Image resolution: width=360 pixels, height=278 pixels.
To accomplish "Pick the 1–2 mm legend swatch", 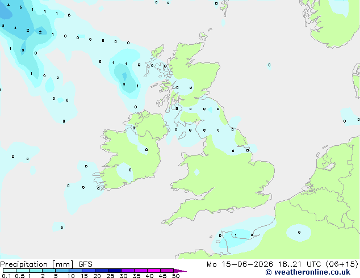I will point(36,271).
